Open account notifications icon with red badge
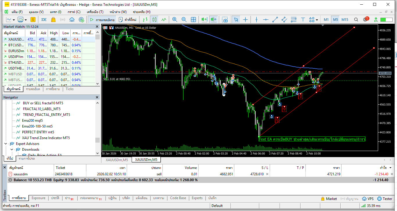This screenshot has height=211, width=397. (x=366, y=19)
